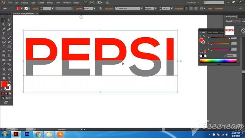Open the stroke weight dropdown

click(x=52, y=8)
